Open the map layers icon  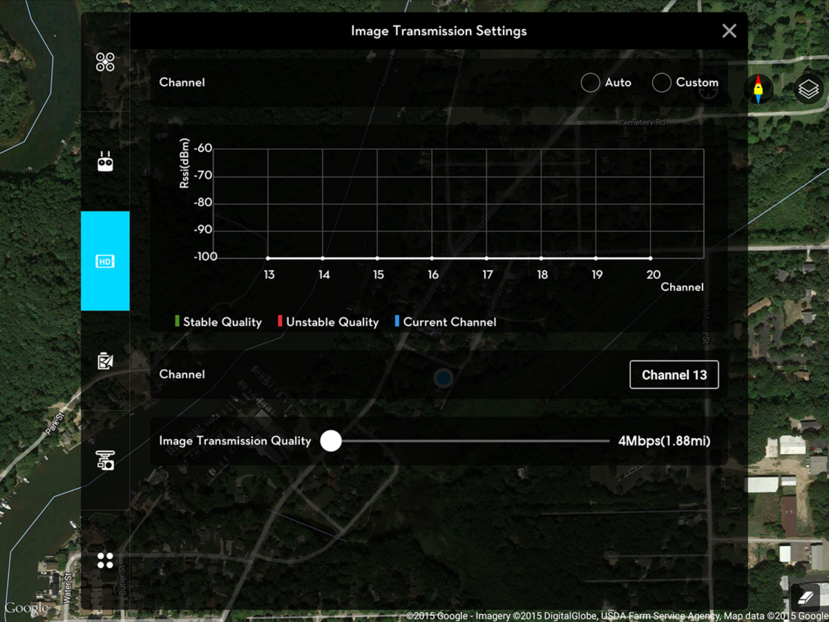808,89
